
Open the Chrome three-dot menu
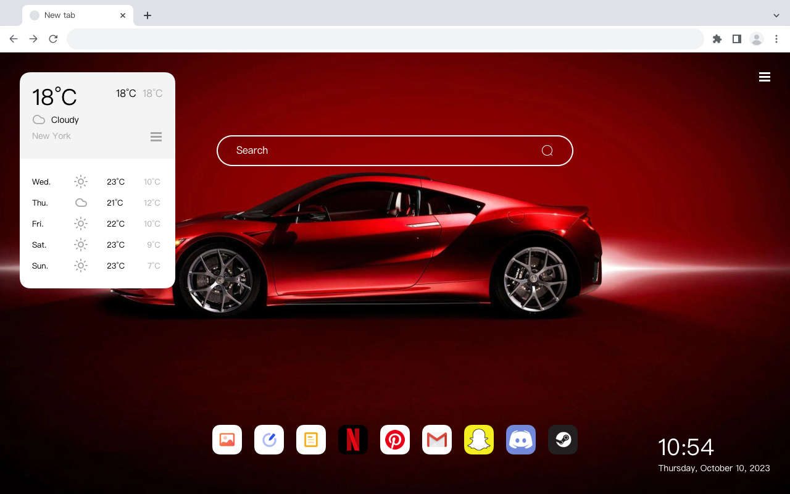(x=776, y=39)
